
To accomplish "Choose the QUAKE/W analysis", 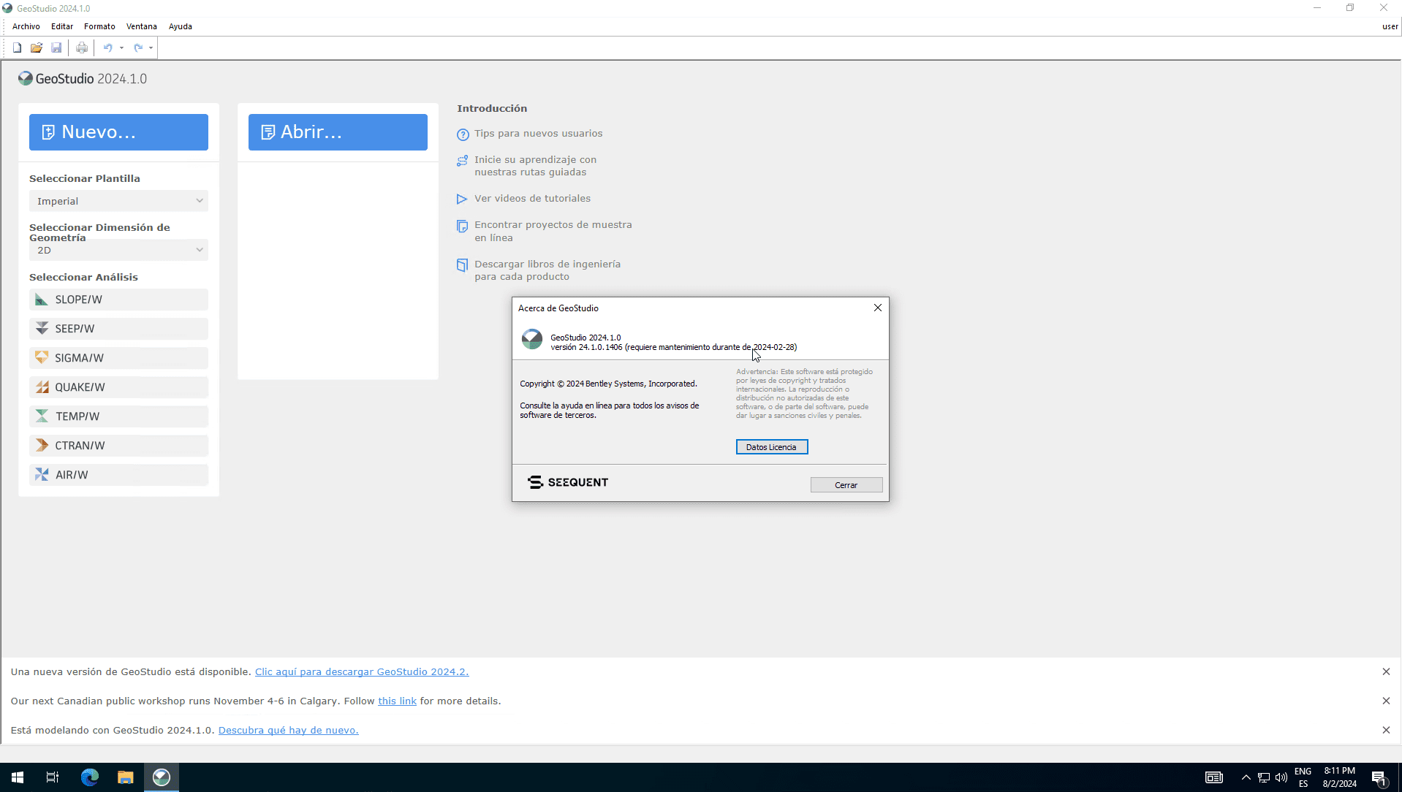I will pos(118,387).
